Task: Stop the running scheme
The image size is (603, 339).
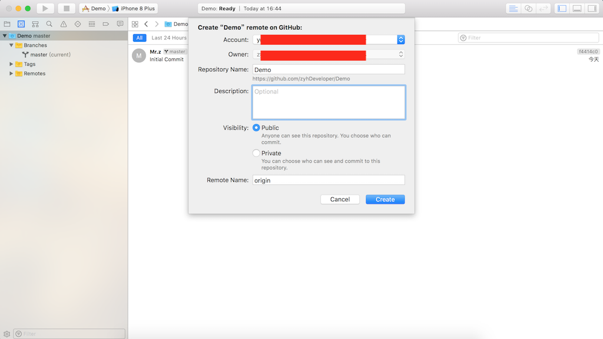Action: [67, 8]
